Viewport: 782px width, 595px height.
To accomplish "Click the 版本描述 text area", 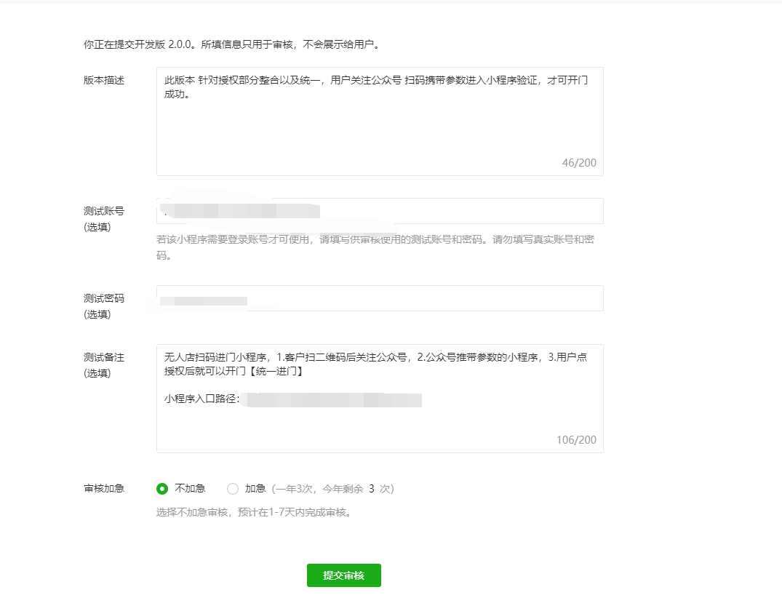I will click(x=380, y=121).
